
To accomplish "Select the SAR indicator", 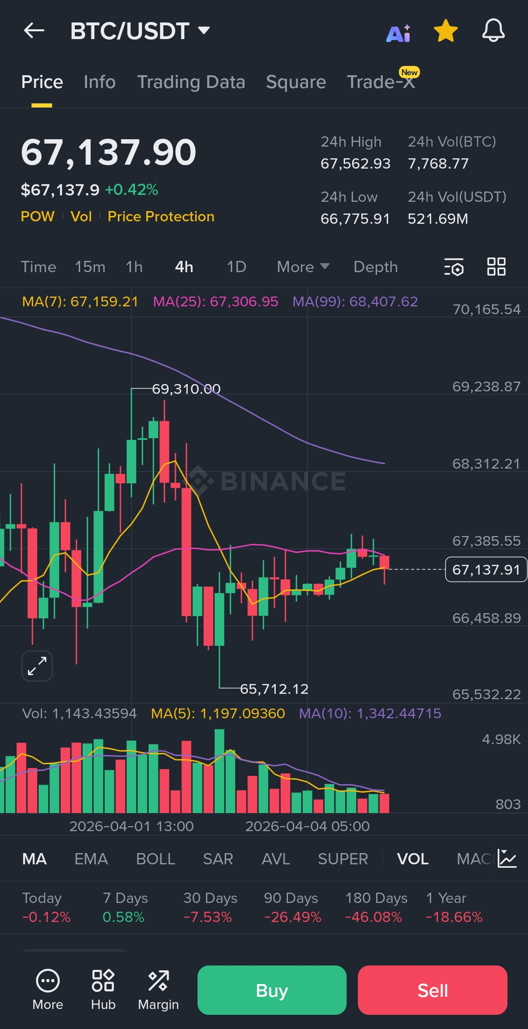I will (x=218, y=859).
